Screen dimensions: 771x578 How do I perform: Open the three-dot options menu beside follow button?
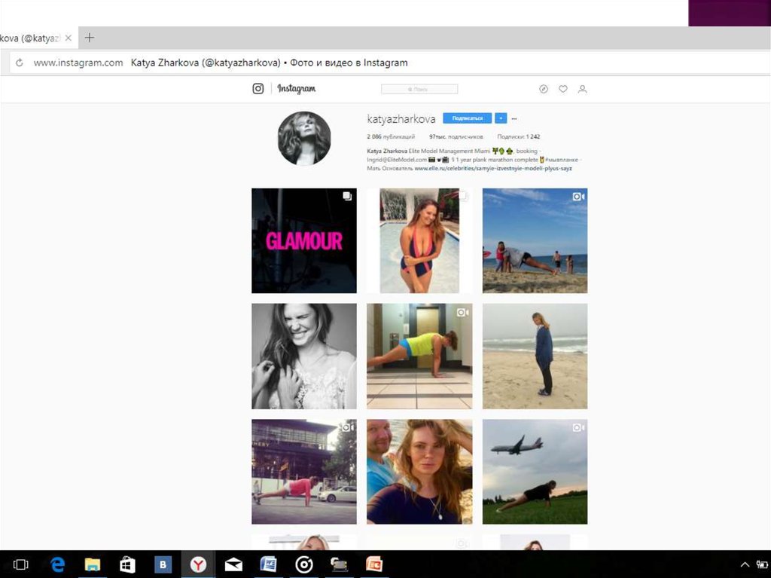point(514,118)
